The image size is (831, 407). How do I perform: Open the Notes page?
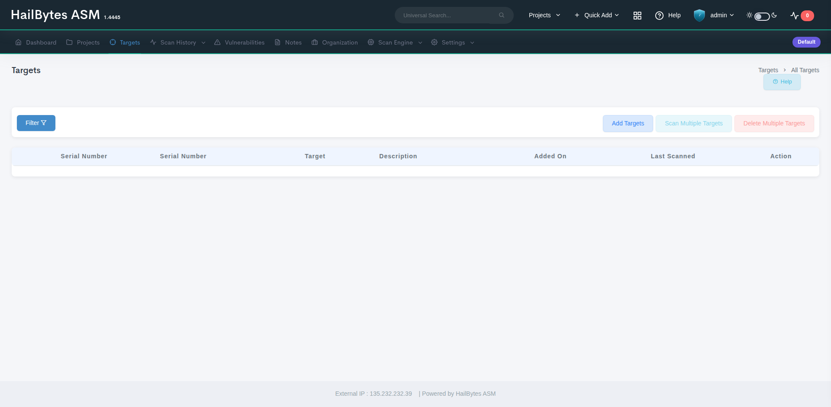coord(288,42)
